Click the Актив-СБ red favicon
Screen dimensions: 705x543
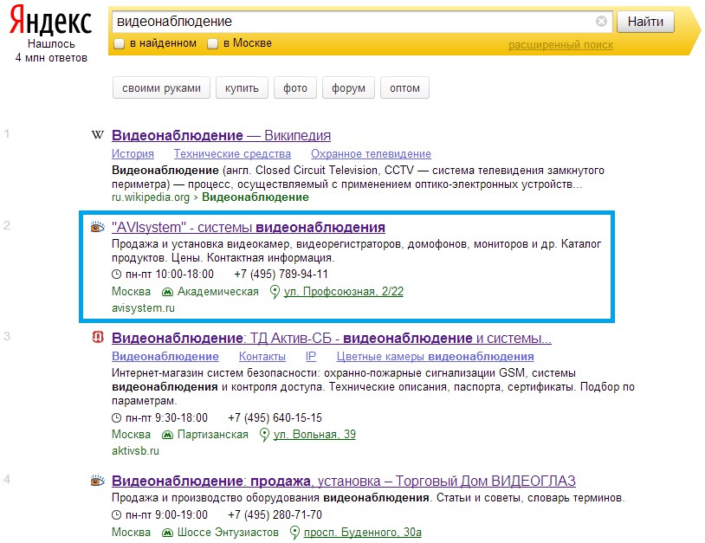tap(98, 337)
